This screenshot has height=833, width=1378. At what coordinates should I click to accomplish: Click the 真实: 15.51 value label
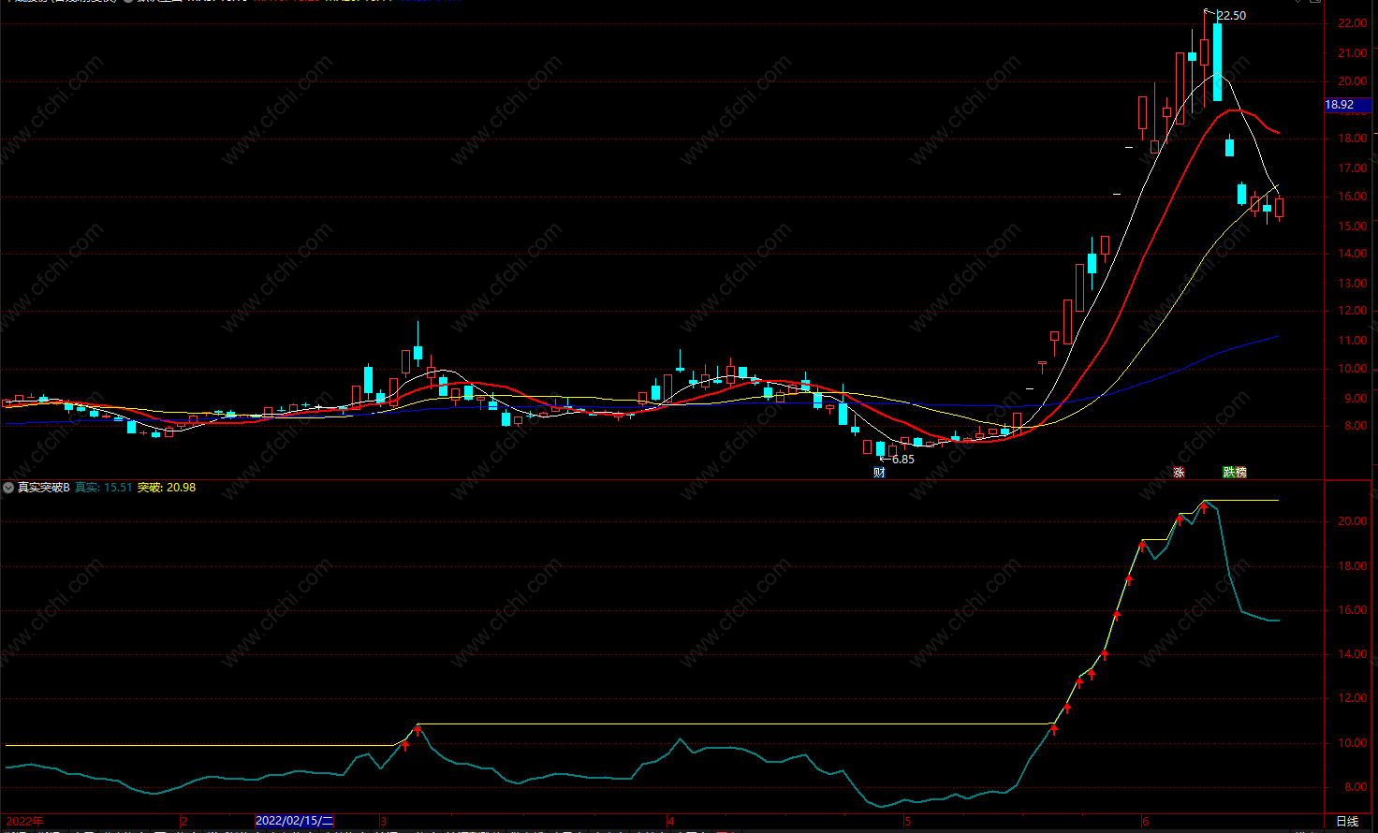pos(103,488)
